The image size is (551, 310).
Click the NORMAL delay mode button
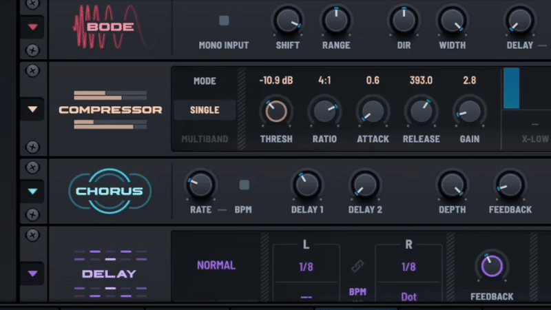(x=216, y=265)
